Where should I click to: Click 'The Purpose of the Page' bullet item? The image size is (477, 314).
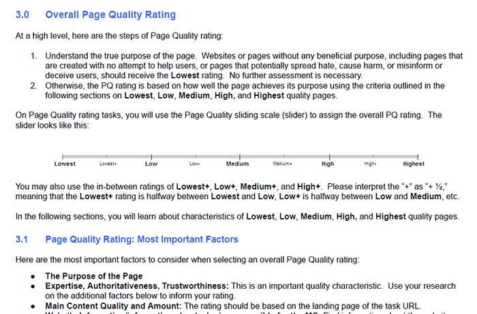pyautogui.click(x=94, y=276)
